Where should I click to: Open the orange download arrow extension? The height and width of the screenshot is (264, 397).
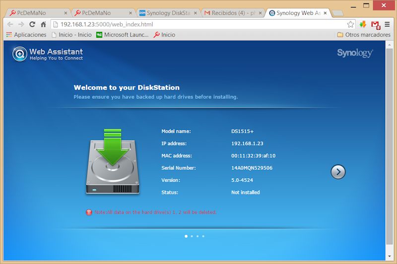point(363,24)
